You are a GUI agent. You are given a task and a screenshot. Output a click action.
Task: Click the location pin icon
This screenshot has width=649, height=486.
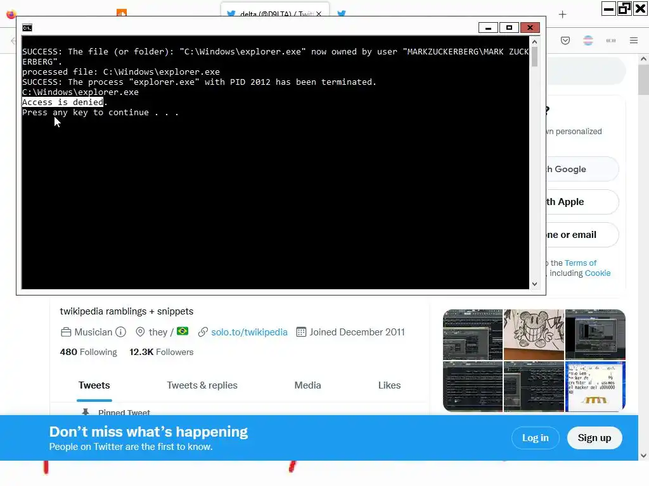(x=140, y=332)
